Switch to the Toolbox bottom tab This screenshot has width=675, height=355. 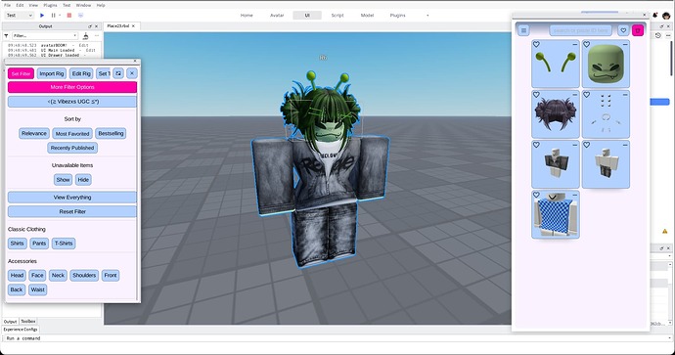tap(28, 322)
